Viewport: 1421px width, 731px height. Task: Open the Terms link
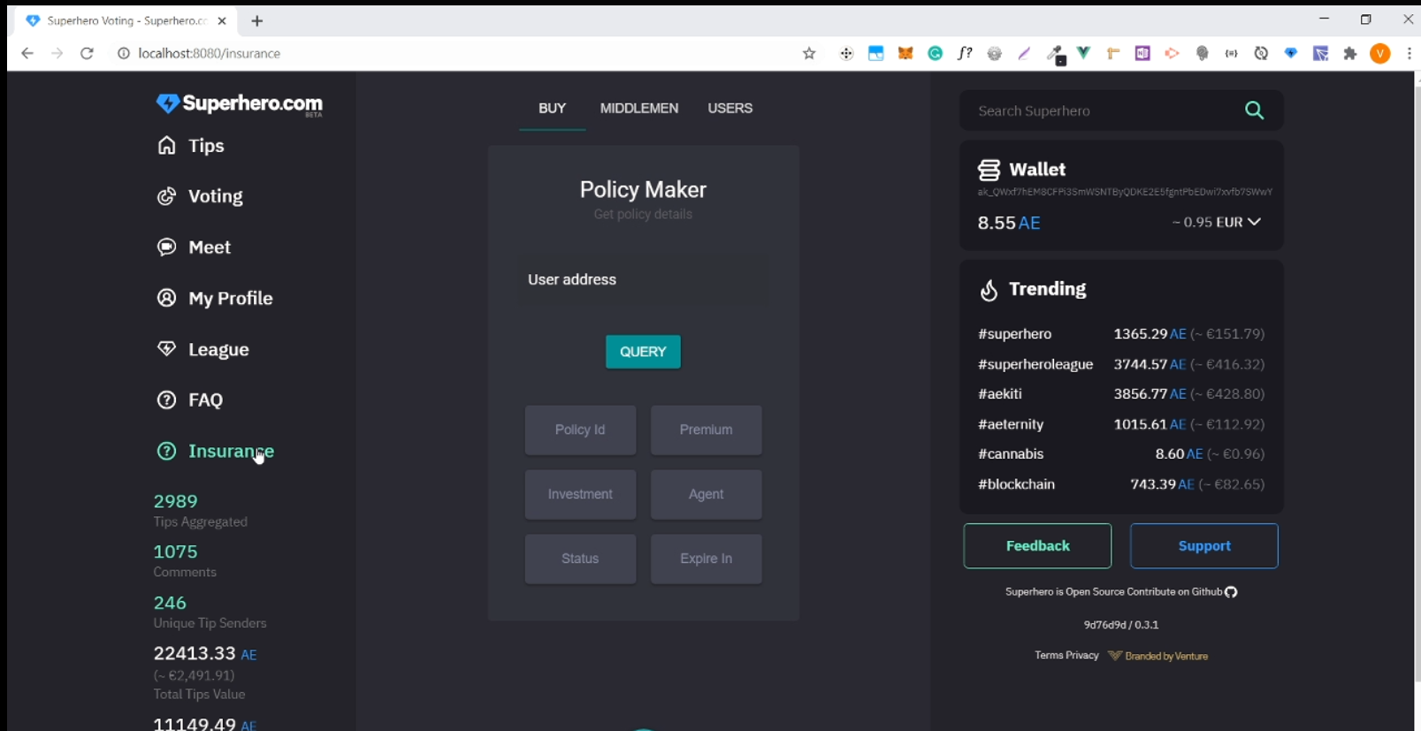click(1048, 656)
